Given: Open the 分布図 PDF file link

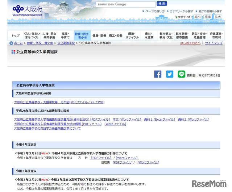Looking at the screenshot, I should 59,103.
